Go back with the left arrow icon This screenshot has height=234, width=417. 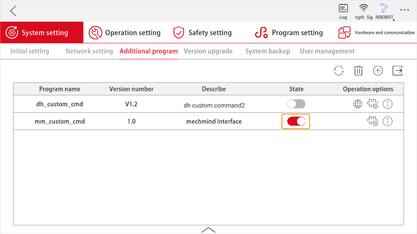coord(13,11)
